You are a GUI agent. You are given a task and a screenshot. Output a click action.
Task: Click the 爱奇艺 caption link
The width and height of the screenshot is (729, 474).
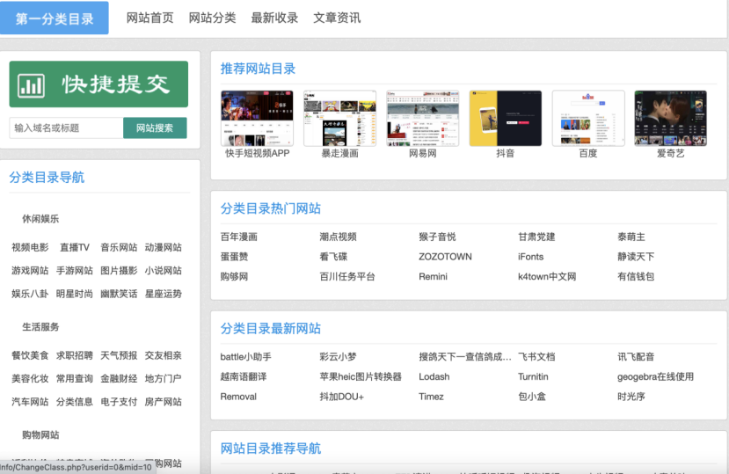point(670,154)
